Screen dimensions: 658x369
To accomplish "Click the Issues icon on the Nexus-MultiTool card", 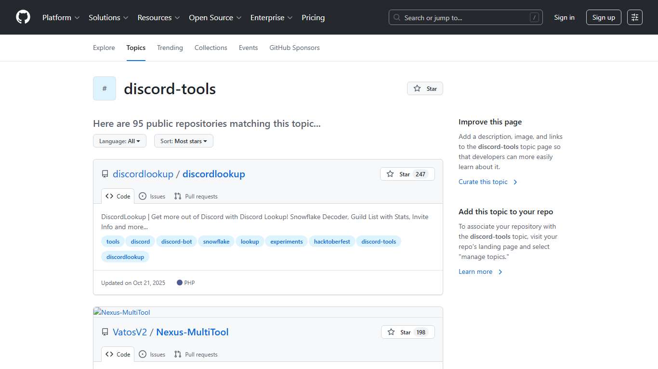I will pos(143,354).
